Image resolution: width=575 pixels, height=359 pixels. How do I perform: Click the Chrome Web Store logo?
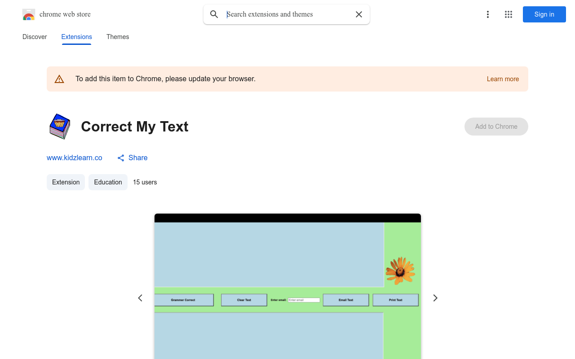[x=29, y=14]
